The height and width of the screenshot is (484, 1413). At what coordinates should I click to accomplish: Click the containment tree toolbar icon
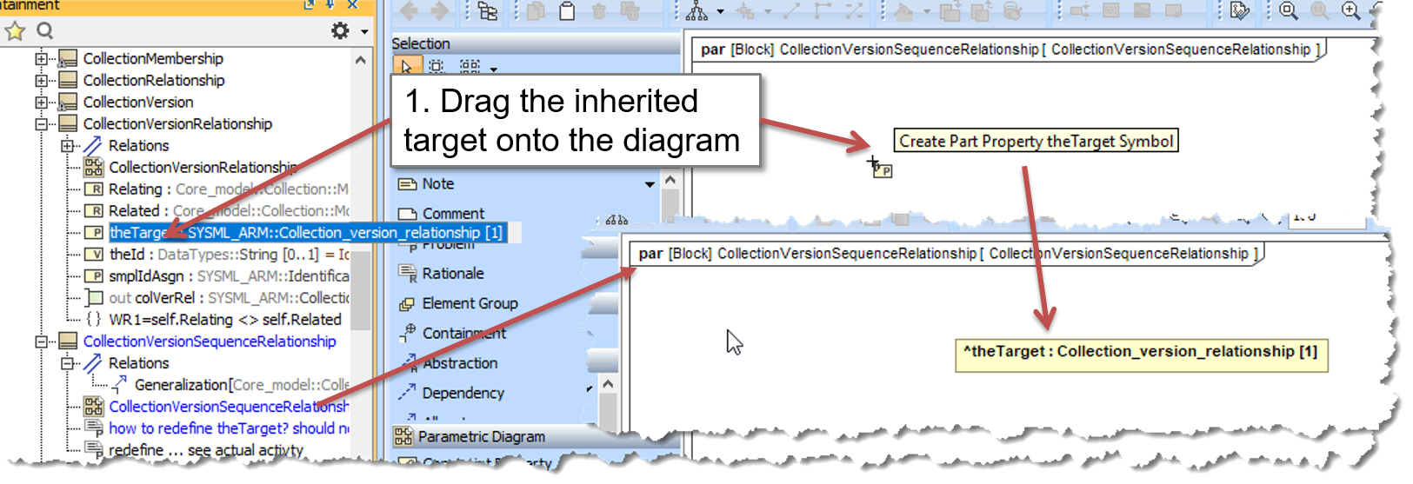coord(488,11)
